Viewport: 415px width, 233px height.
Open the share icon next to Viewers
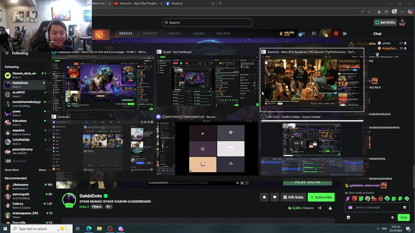pyautogui.click(x=320, y=208)
